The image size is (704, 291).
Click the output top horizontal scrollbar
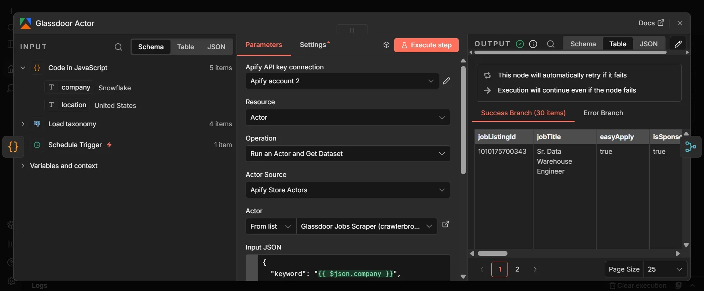pos(570,52)
